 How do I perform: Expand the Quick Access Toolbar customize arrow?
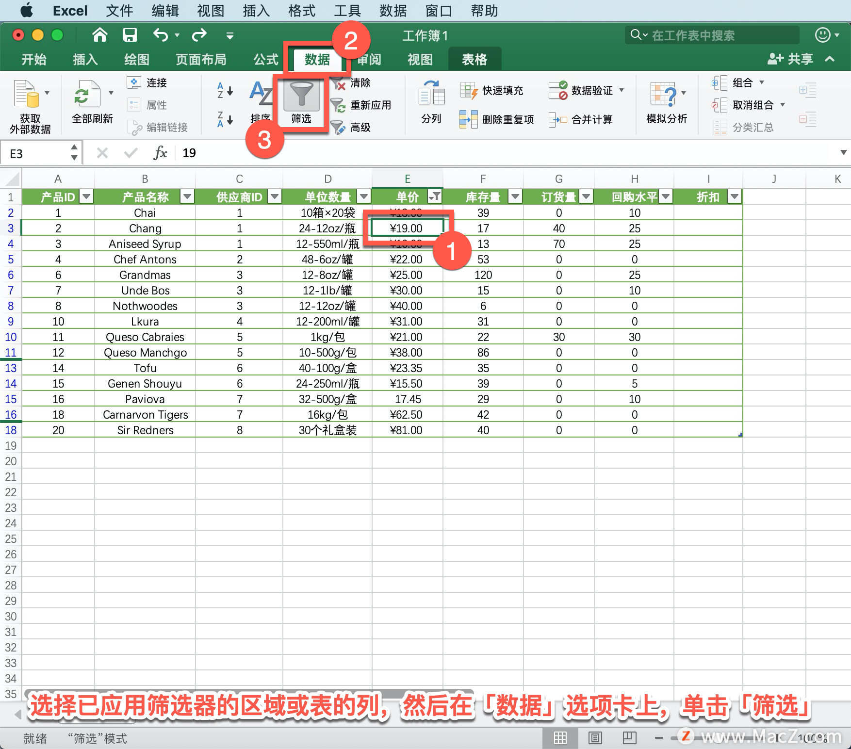(x=230, y=35)
